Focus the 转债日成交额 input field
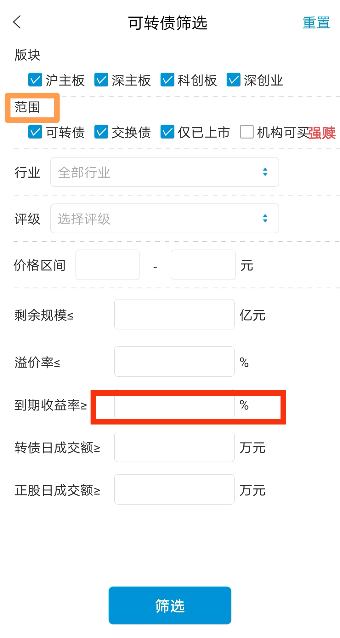Screen dimensions: 340x638 174,447
